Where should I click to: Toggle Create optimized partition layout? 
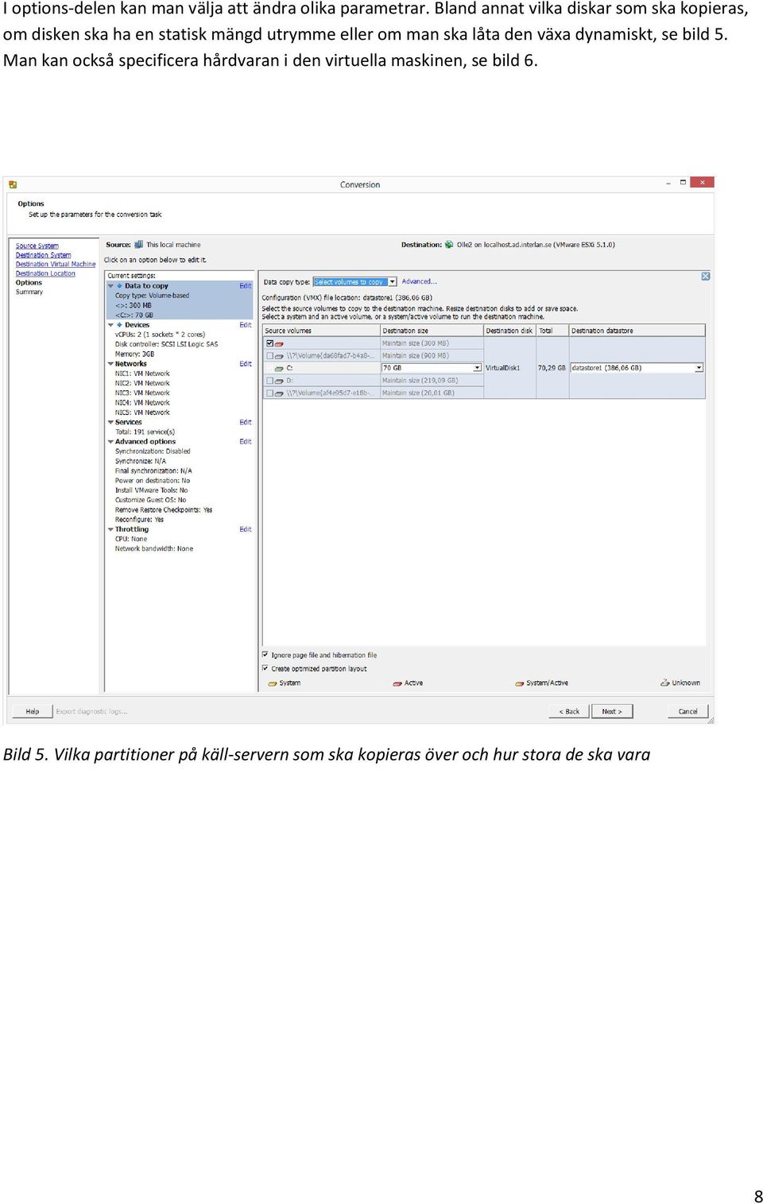265,668
